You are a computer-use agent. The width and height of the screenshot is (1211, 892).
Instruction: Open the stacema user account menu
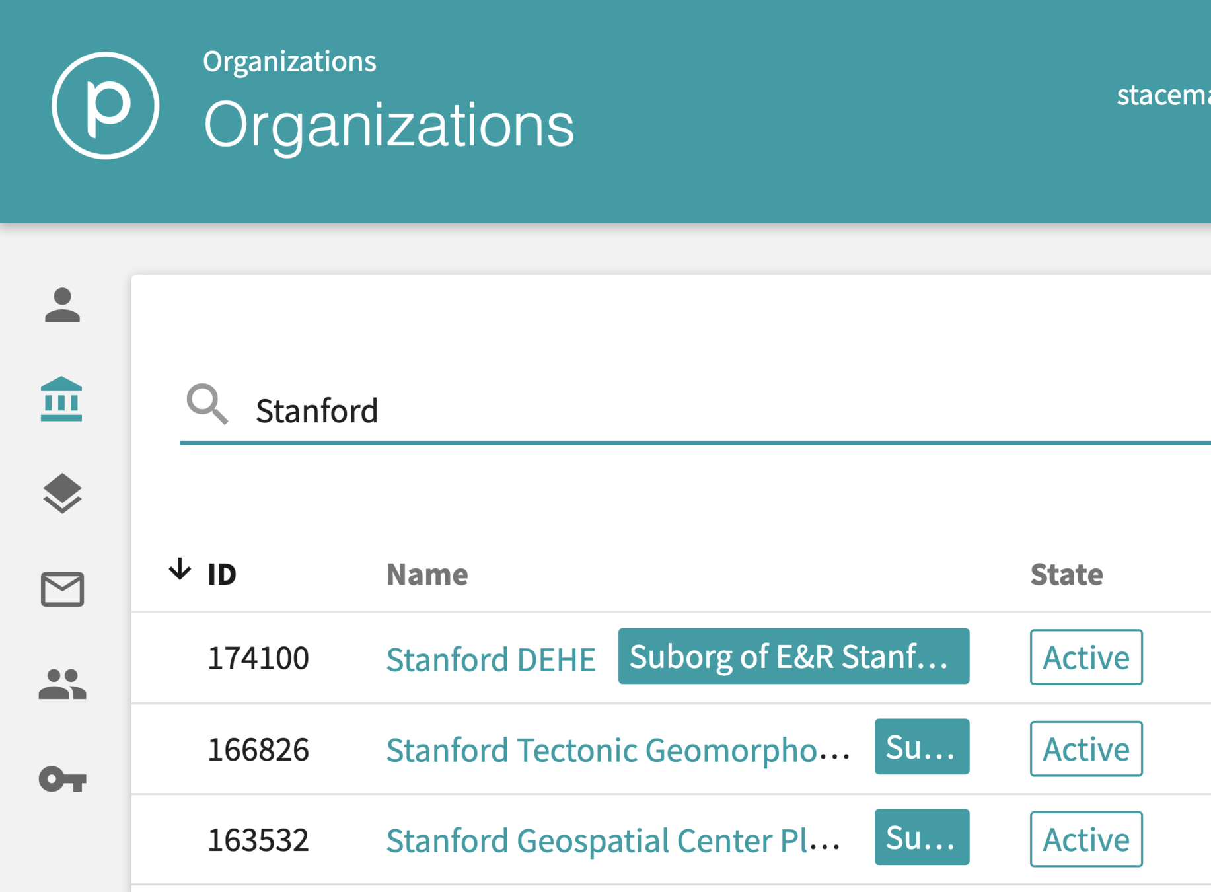[x=1163, y=94]
